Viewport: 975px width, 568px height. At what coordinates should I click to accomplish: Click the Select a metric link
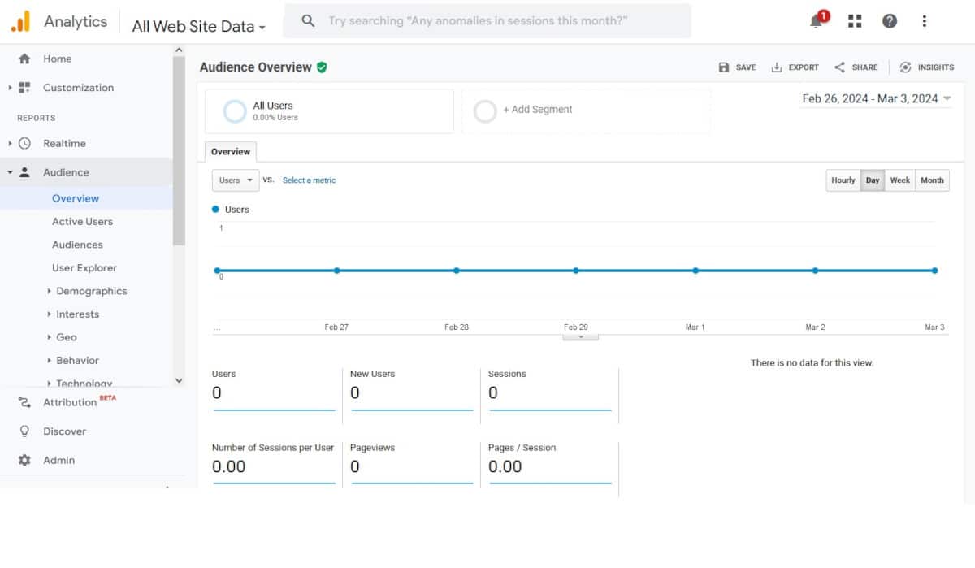click(x=309, y=180)
